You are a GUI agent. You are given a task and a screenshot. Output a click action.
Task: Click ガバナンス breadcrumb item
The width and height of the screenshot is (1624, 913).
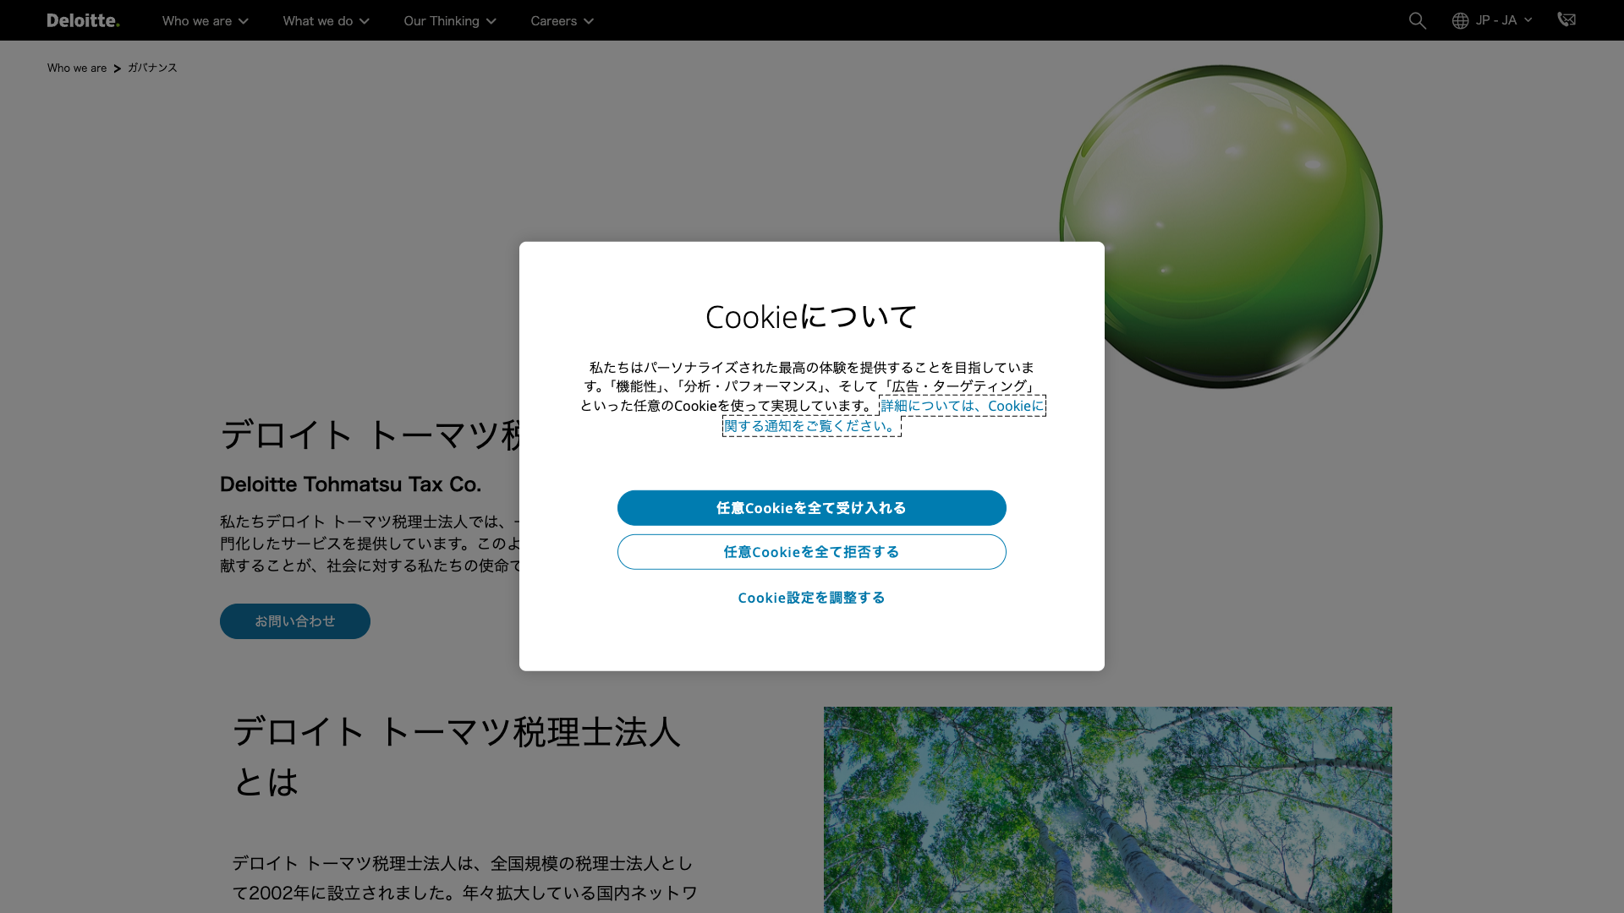pos(152,68)
